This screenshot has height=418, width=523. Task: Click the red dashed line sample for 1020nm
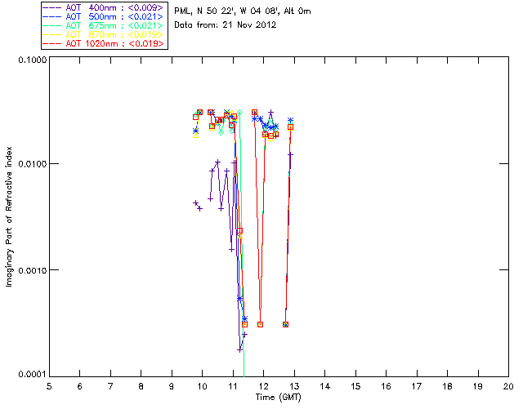[x=52, y=43]
